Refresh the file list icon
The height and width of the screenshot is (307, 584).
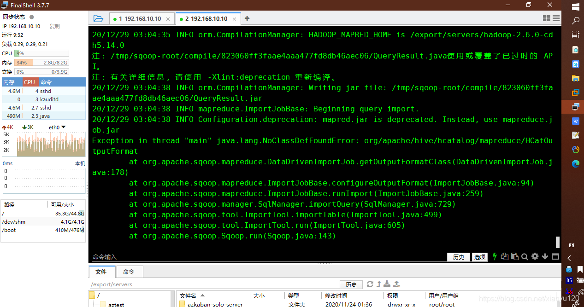(370, 284)
